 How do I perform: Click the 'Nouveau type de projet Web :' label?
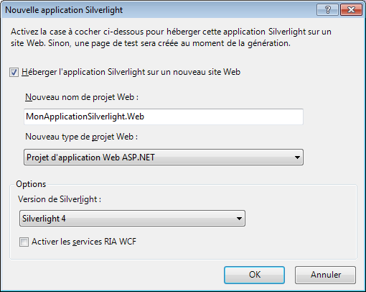(82, 137)
